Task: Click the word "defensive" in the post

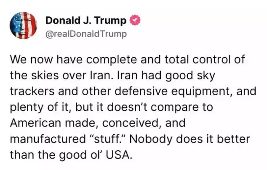Action: [141, 91]
